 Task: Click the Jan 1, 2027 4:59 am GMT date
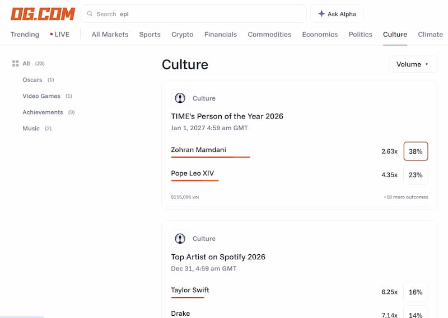[209, 128]
